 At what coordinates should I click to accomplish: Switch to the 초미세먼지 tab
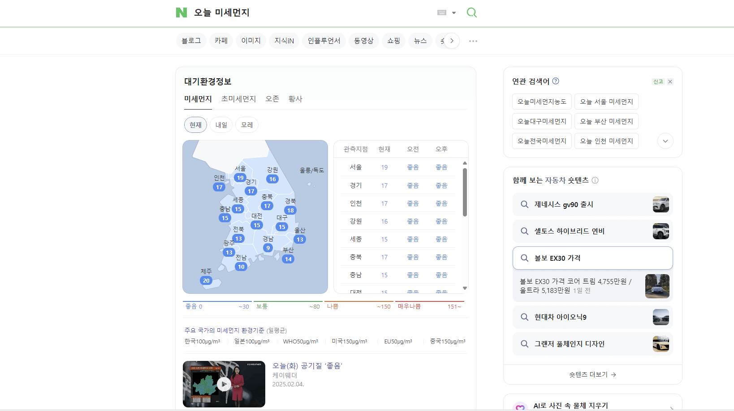pyautogui.click(x=238, y=99)
